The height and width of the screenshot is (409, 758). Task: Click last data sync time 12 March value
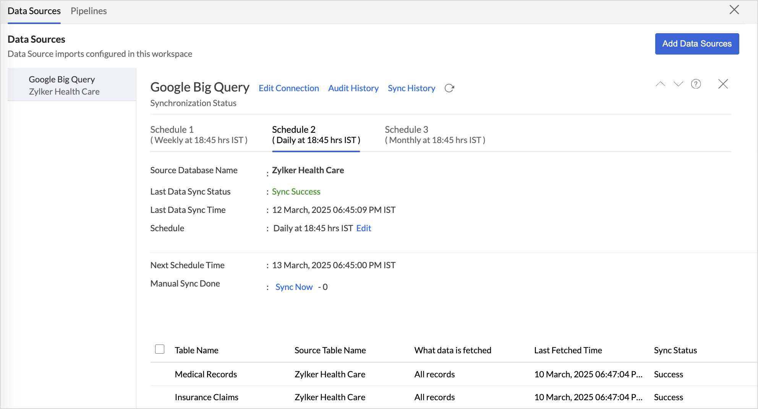(x=334, y=210)
